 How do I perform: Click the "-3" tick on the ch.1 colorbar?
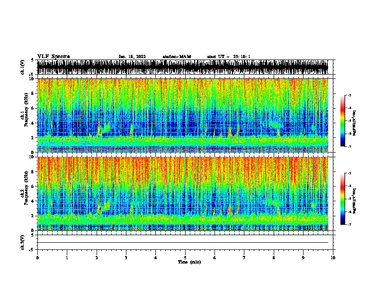coord(349,95)
